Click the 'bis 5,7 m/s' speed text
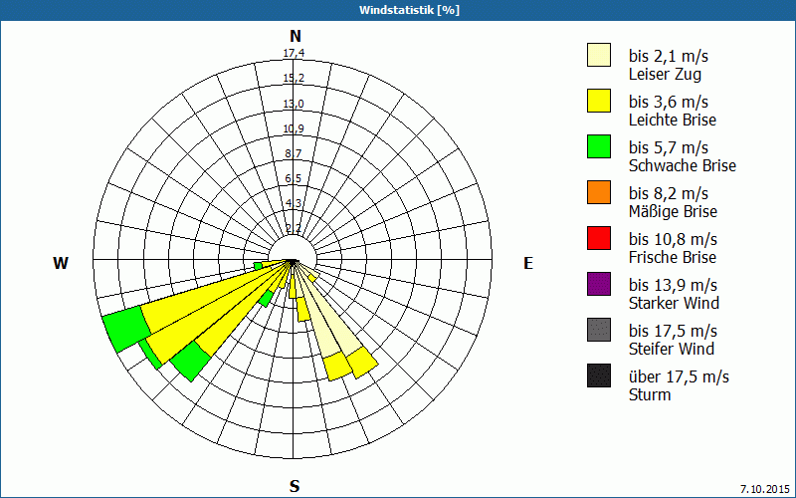This screenshot has height=498, width=796. pyautogui.click(x=669, y=147)
